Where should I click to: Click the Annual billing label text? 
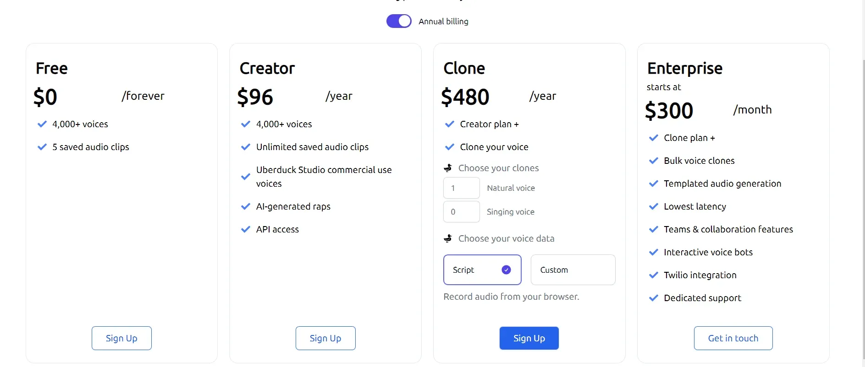443,22
